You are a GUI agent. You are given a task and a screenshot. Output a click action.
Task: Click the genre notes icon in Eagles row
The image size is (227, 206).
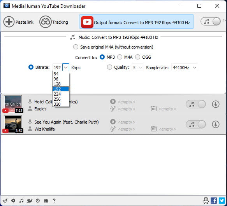click(x=113, y=108)
